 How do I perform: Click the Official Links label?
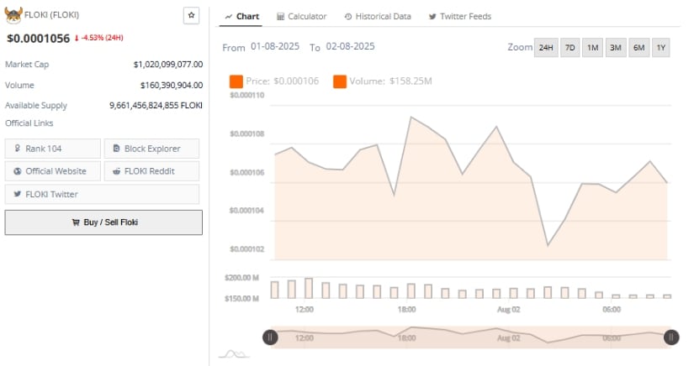coord(29,123)
